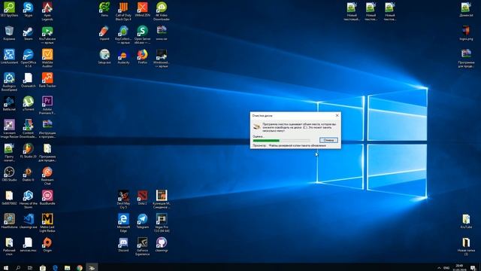Screen dimensions: 481x271
Task: Open the Action Center notifications
Action: pyautogui.click(x=473, y=268)
